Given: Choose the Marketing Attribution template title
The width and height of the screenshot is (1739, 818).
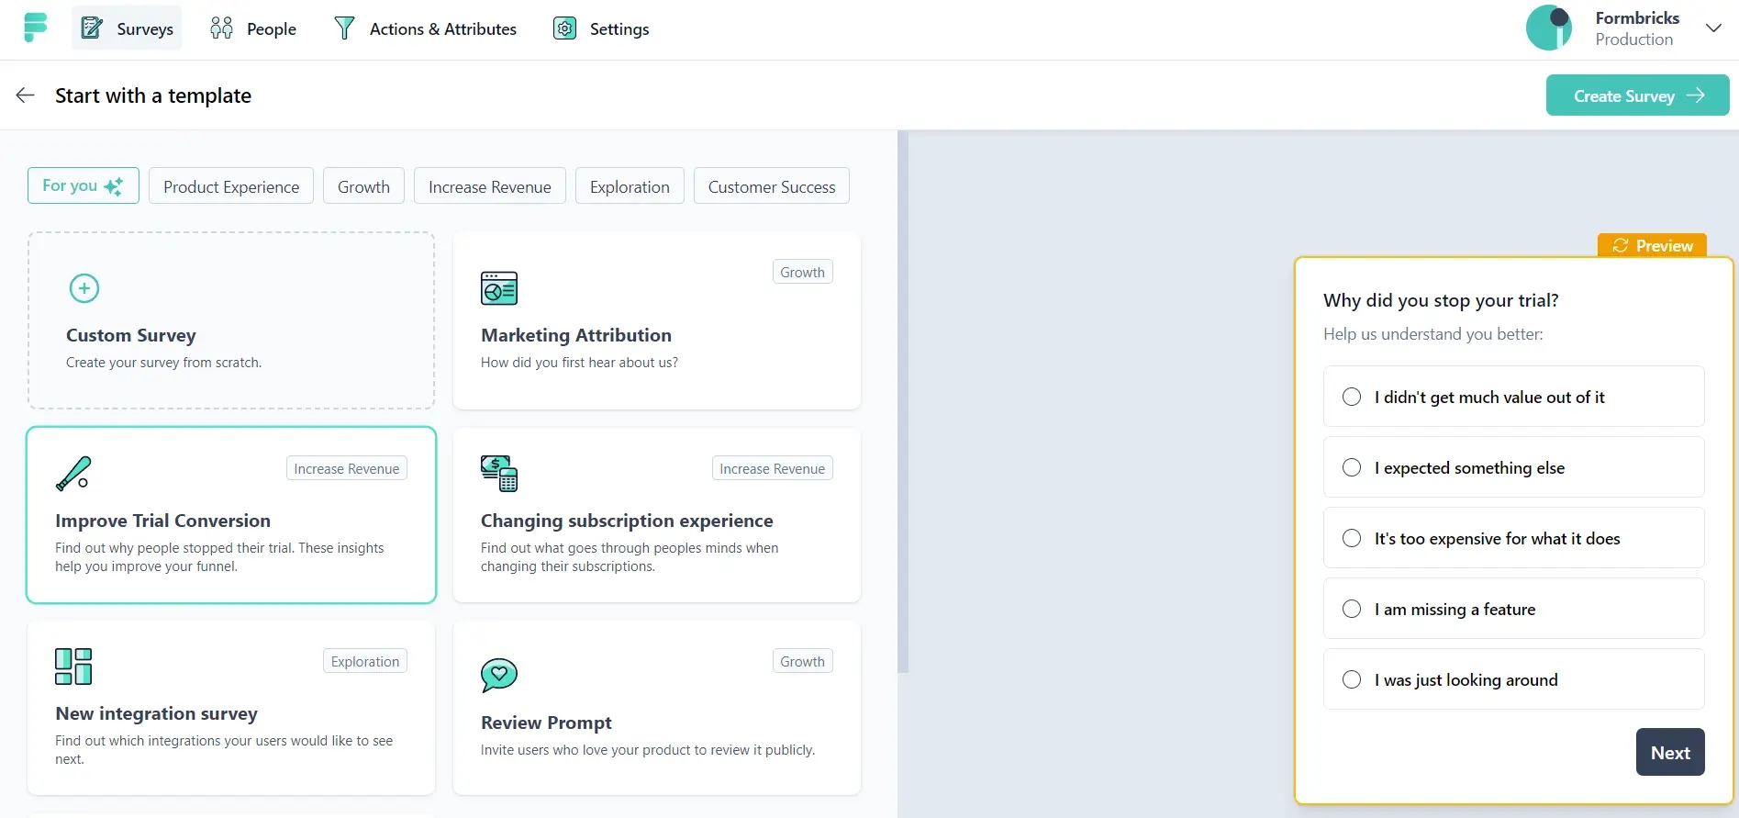Looking at the screenshot, I should (576, 335).
